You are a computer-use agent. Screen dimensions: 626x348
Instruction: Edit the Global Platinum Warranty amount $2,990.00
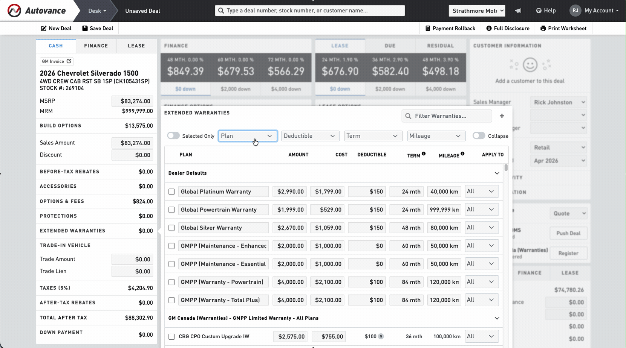click(x=290, y=191)
